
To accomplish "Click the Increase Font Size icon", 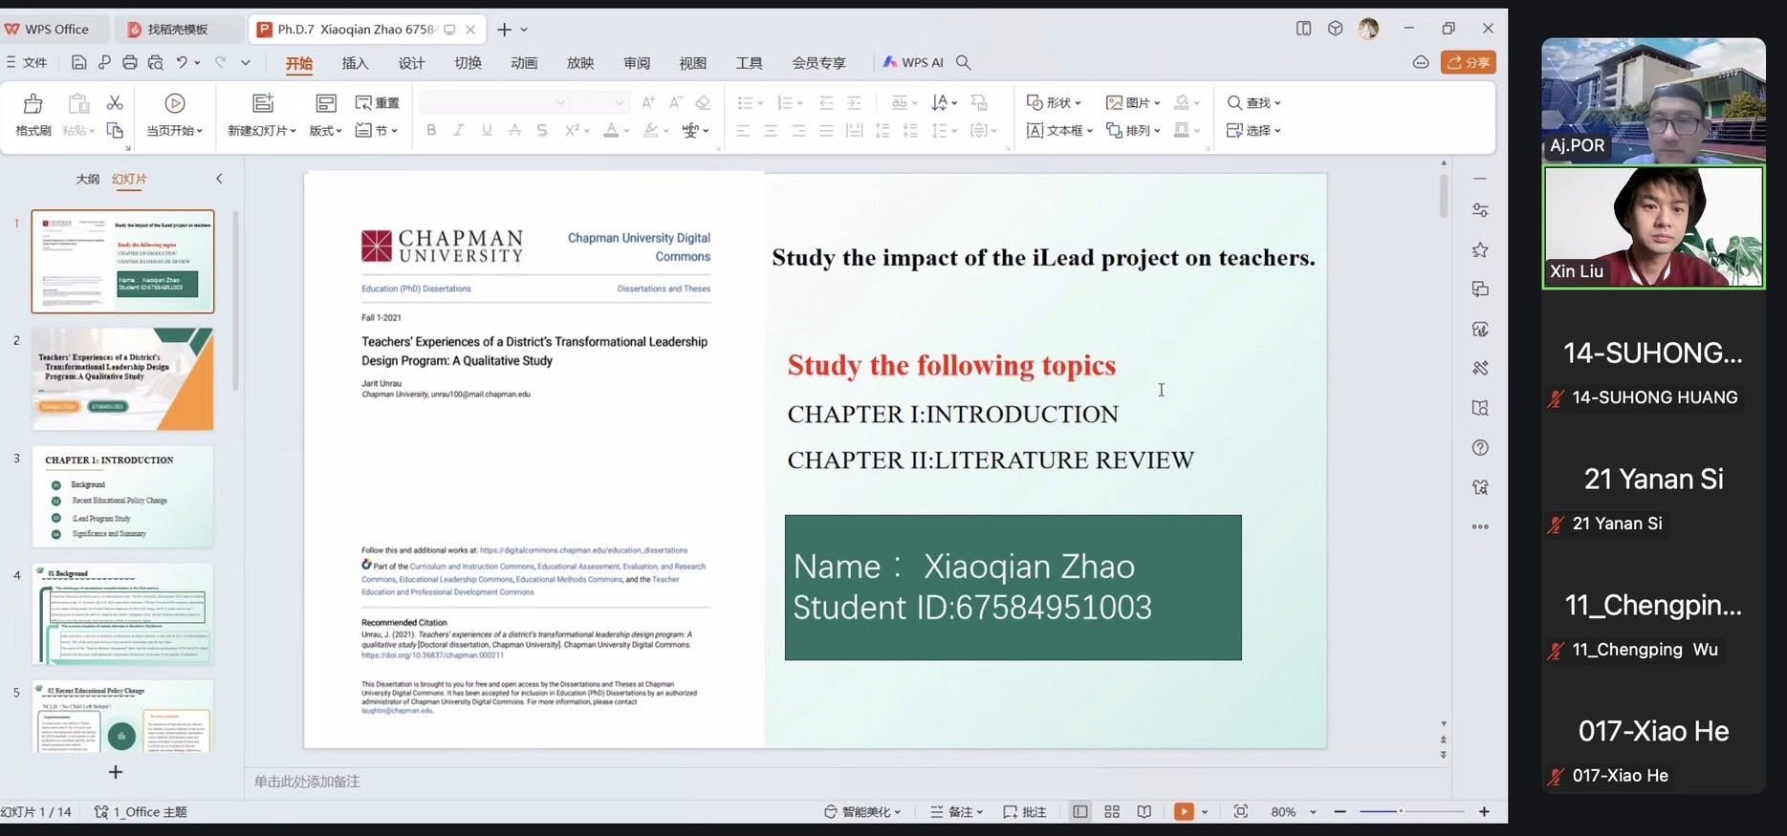I will point(648,102).
